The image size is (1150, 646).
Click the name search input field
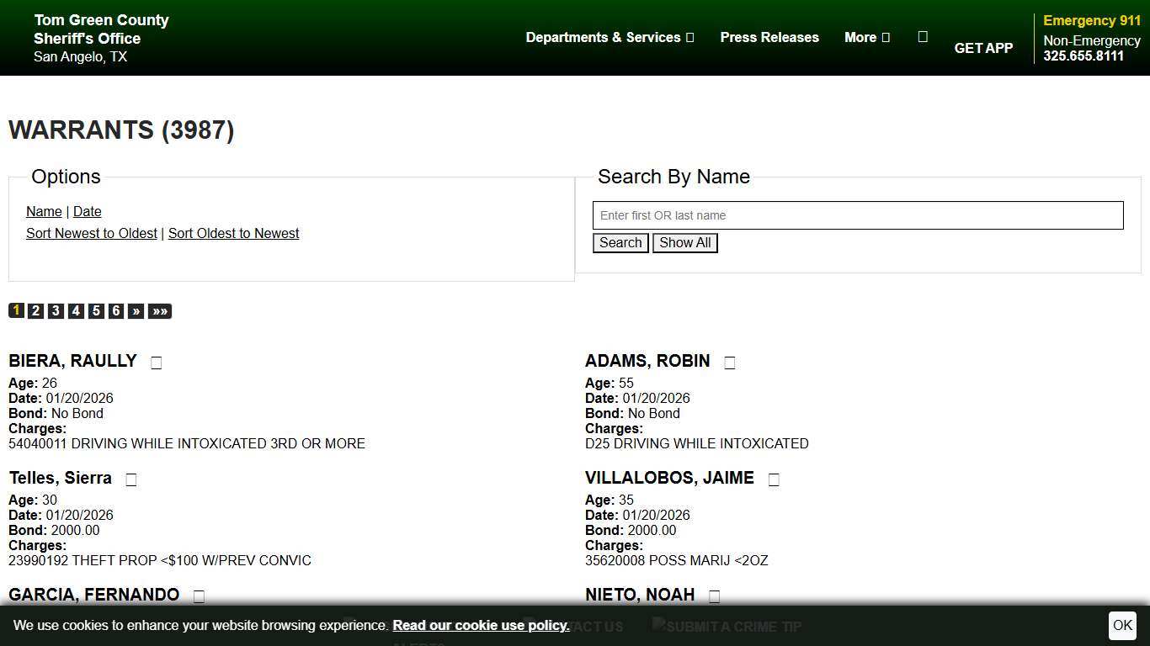(x=858, y=215)
